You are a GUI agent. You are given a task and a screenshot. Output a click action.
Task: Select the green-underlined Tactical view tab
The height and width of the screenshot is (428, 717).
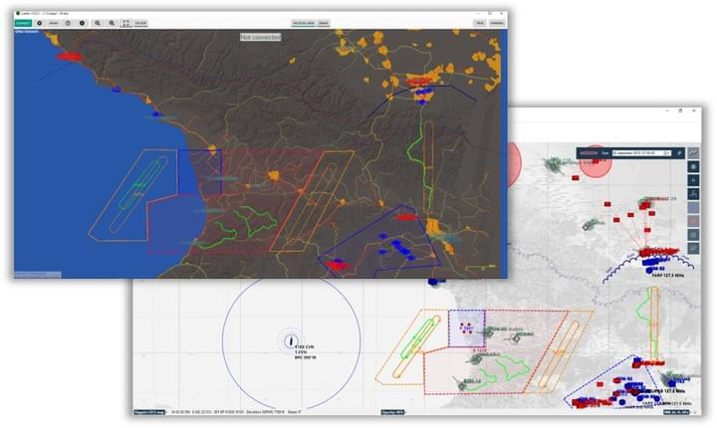pyautogui.click(x=304, y=23)
